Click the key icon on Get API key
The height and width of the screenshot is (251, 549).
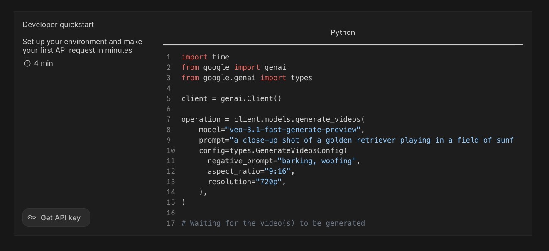tap(32, 217)
